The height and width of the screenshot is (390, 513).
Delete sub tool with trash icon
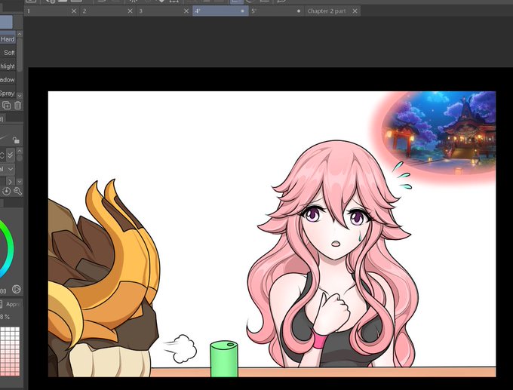pyautogui.click(x=17, y=106)
